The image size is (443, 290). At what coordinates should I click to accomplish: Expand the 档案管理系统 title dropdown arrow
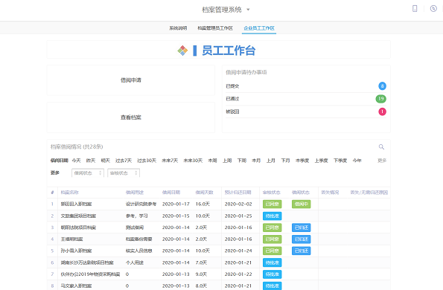pyautogui.click(x=248, y=10)
